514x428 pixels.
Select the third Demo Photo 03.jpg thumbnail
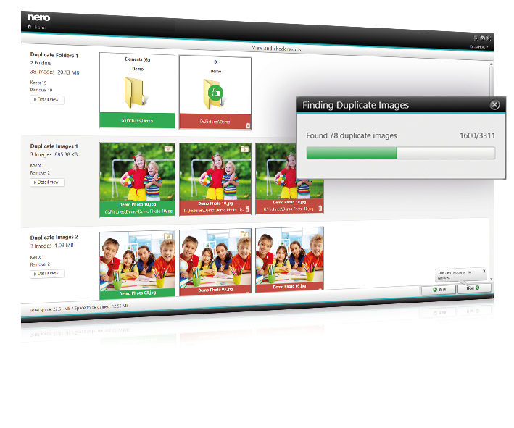(289, 259)
